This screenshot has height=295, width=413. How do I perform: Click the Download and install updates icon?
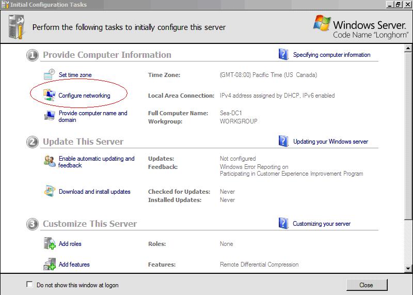(50, 192)
